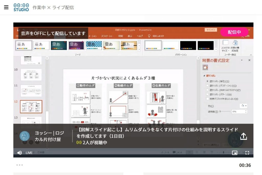Image resolution: width=262 pixels, height=175 pixels.
Task: Collapse the ribbon with the chevron
Action: coord(251,55)
